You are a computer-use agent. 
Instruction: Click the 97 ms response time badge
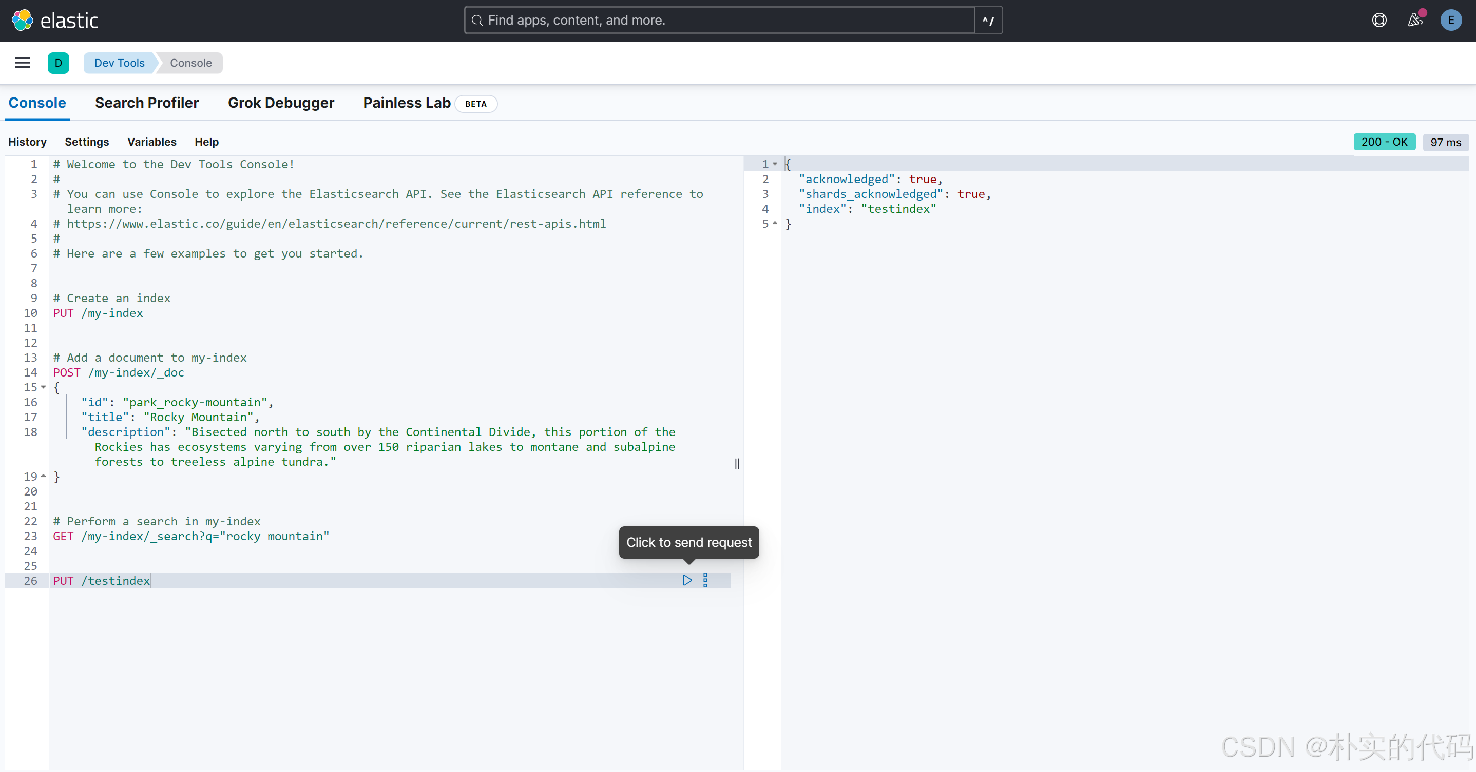click(x=1446, y=142)
